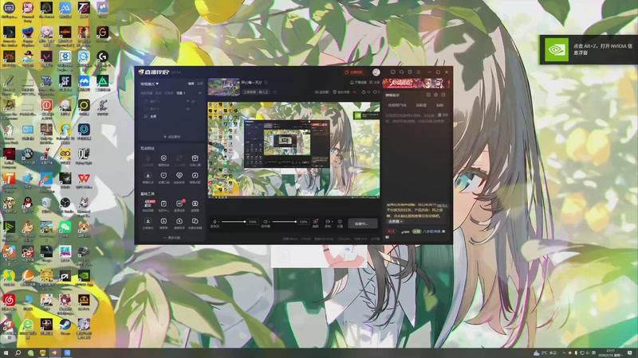Click the 连接中 start stream button
Viewport: 638px width, 358px height.
click(363, 224)
